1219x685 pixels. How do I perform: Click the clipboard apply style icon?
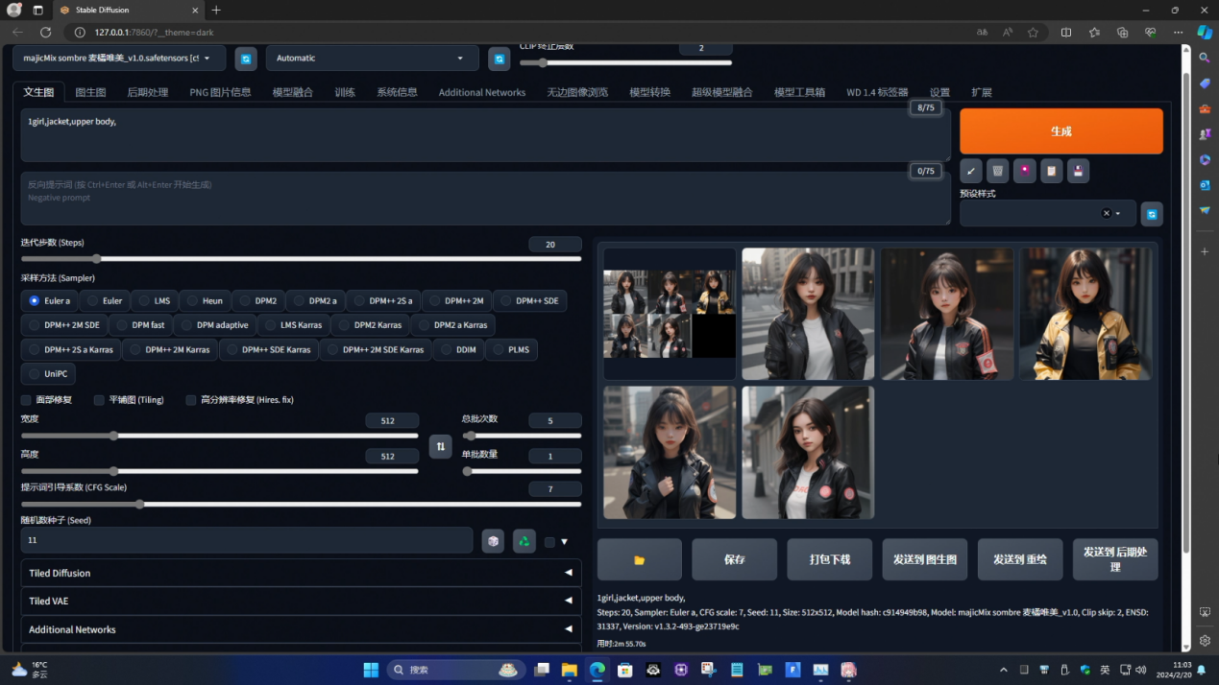(1051, 171)
